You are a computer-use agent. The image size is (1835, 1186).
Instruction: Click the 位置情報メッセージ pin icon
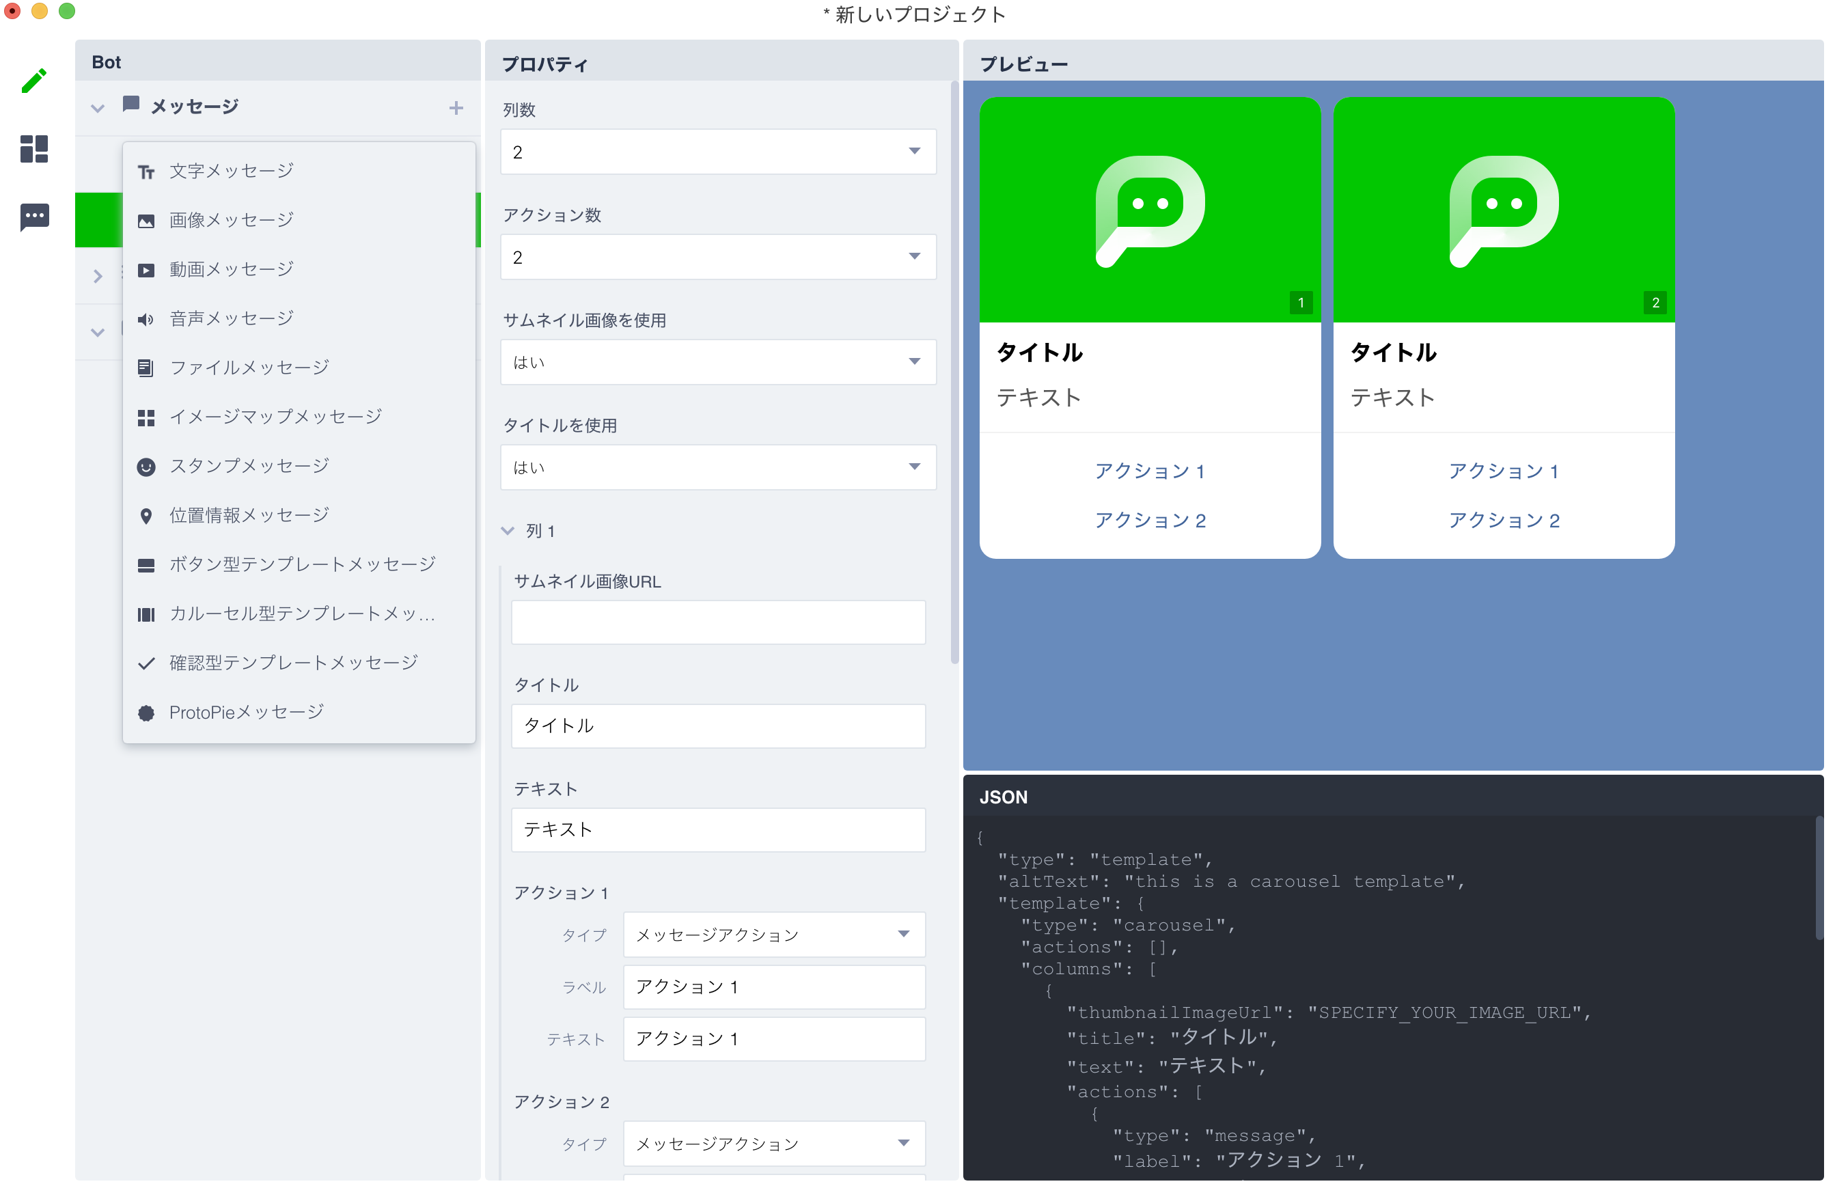point(146,516)
